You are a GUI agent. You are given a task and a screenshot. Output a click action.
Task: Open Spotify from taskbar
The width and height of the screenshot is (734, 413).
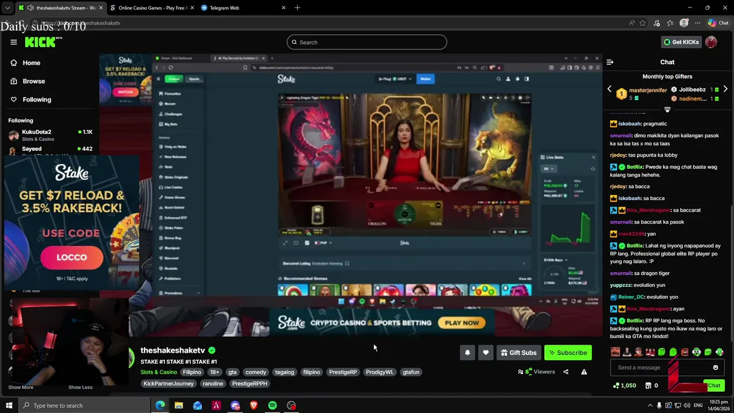tap(272, 406)
